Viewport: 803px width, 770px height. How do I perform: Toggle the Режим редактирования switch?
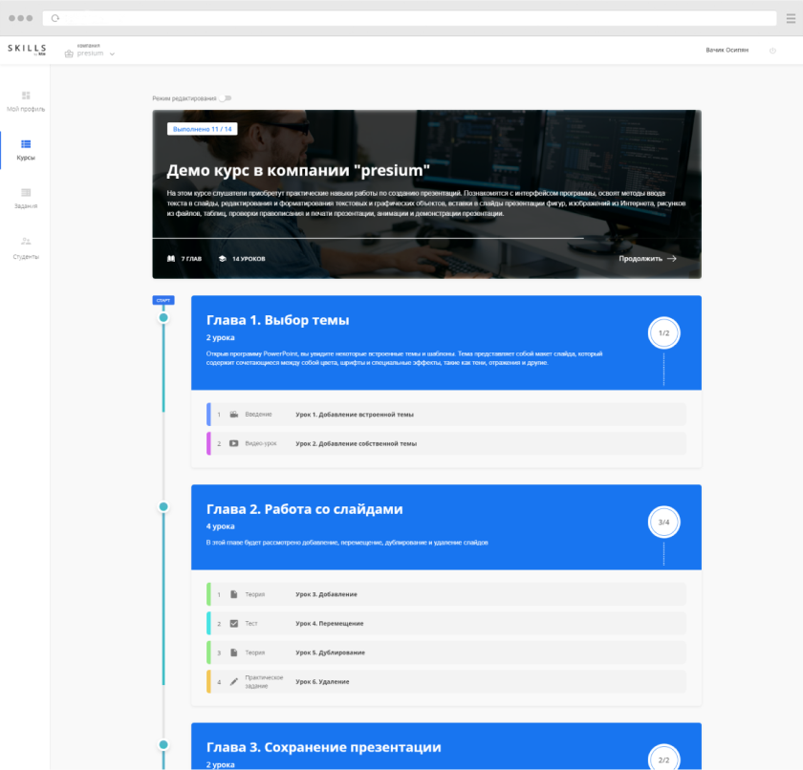(x=226, y=98)
